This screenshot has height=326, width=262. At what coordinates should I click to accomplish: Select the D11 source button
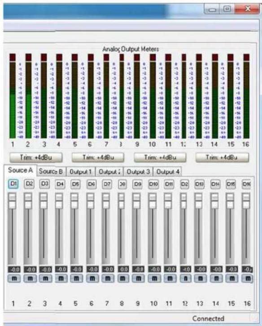tap(169, 184)
